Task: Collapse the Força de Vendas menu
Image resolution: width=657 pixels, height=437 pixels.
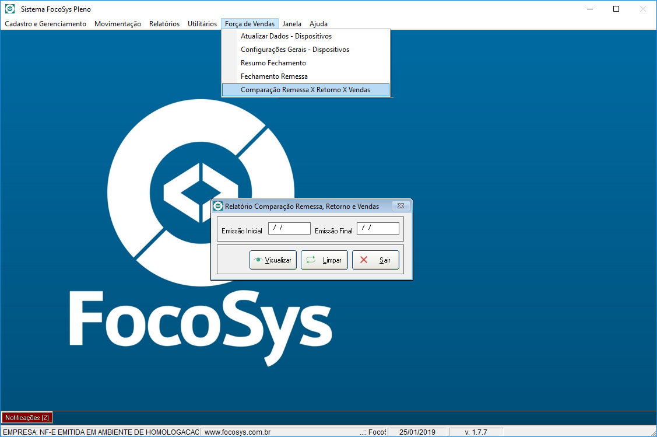Action: (250, 24)
